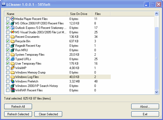Click the WinAMP lightning icon
The width and height of the screenshot is (163, 120).
[13, 68]
